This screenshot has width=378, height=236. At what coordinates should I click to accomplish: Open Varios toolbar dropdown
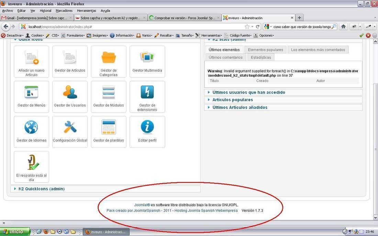[x=145, y=35]
